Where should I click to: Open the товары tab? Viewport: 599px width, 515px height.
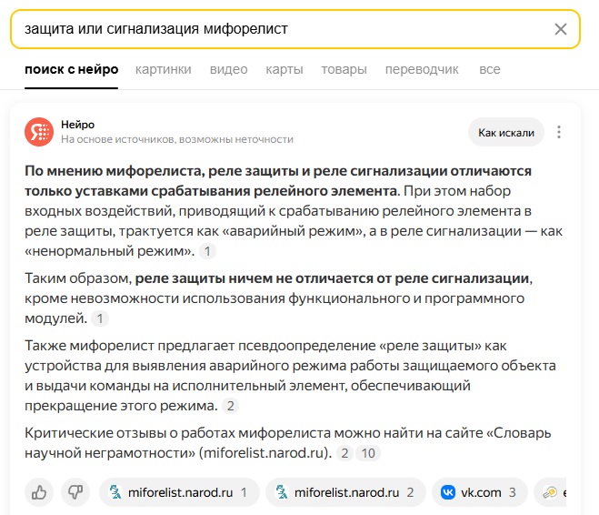pyautogui.click(x=344, y=69)
